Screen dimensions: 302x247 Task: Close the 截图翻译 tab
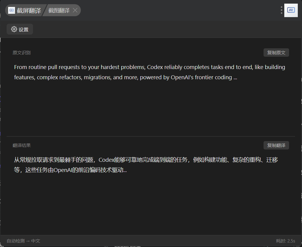(x=75, y=11)
